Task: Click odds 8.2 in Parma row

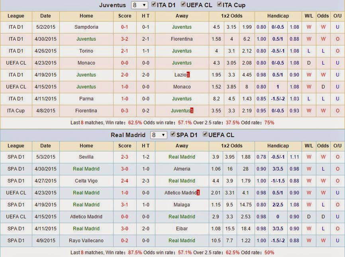Action: click(216, 99)
